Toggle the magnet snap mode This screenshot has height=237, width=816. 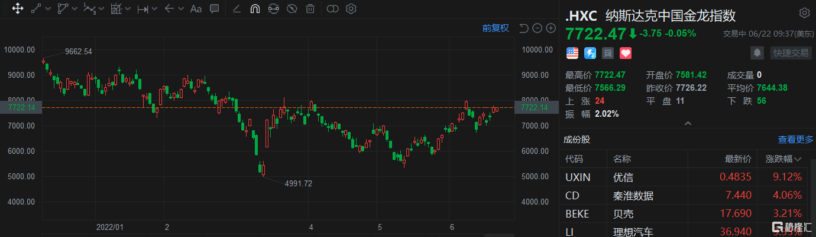255,9
